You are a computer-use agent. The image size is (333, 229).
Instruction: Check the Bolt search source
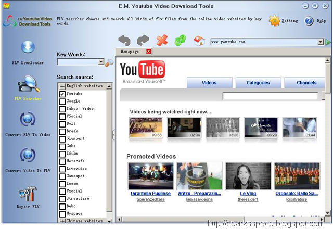pos(62,124)
